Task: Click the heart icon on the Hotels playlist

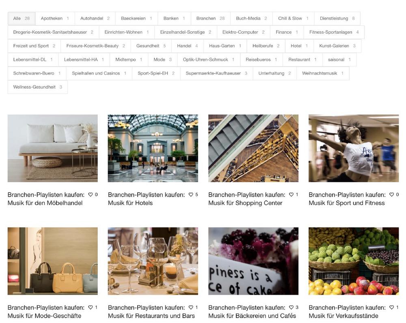Action: click(x=191, y=195)
